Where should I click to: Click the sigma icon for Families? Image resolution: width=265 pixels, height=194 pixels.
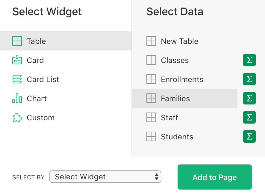[x=249, y=98]
